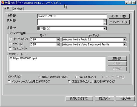Select the NTSC (29.97/30 fps) radio button
The image size is (137, 107).
click(40, 77)
